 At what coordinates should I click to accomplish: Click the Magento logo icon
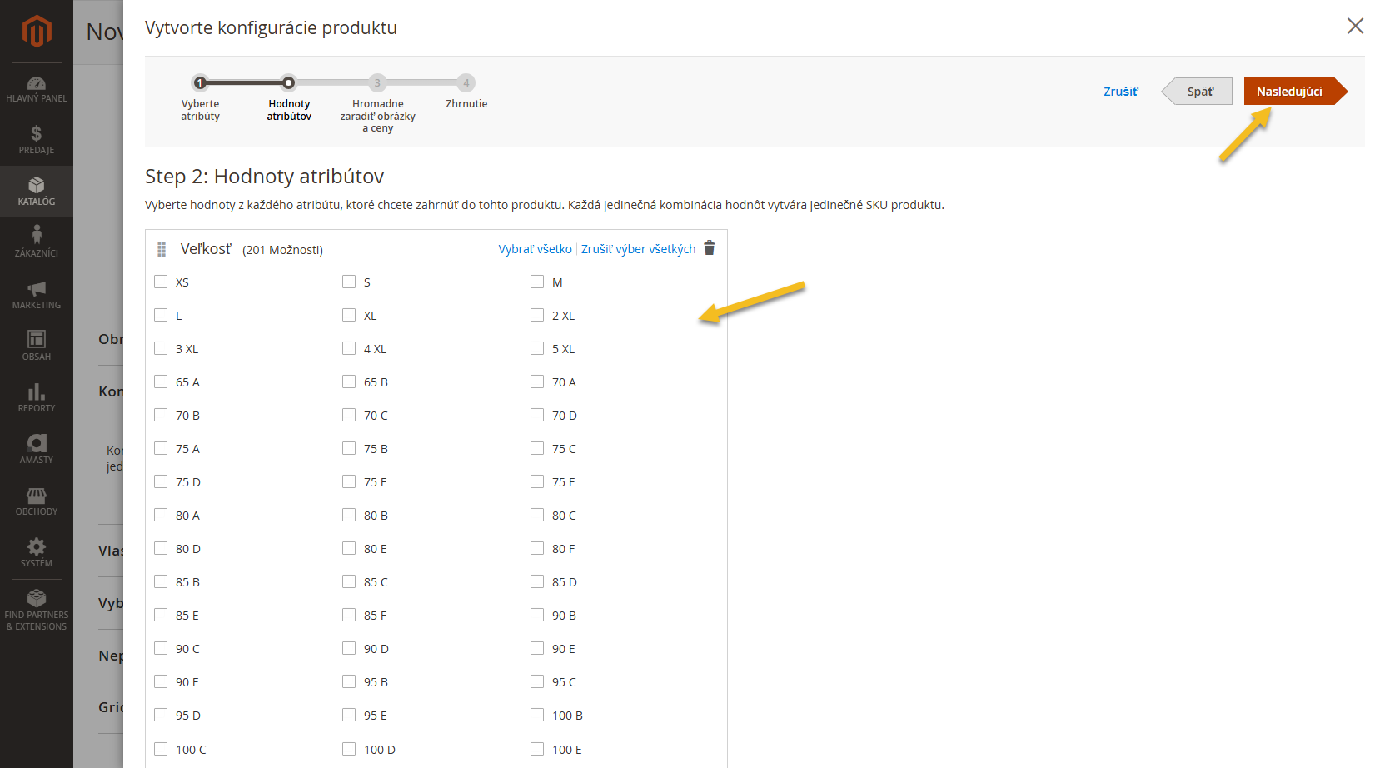pyautogui.click(x=37, y=32)
